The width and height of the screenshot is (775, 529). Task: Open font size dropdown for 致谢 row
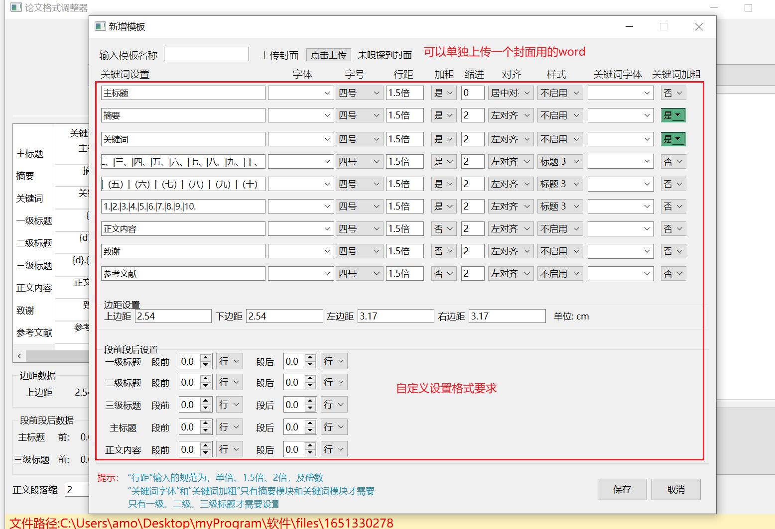click(359, 251)
